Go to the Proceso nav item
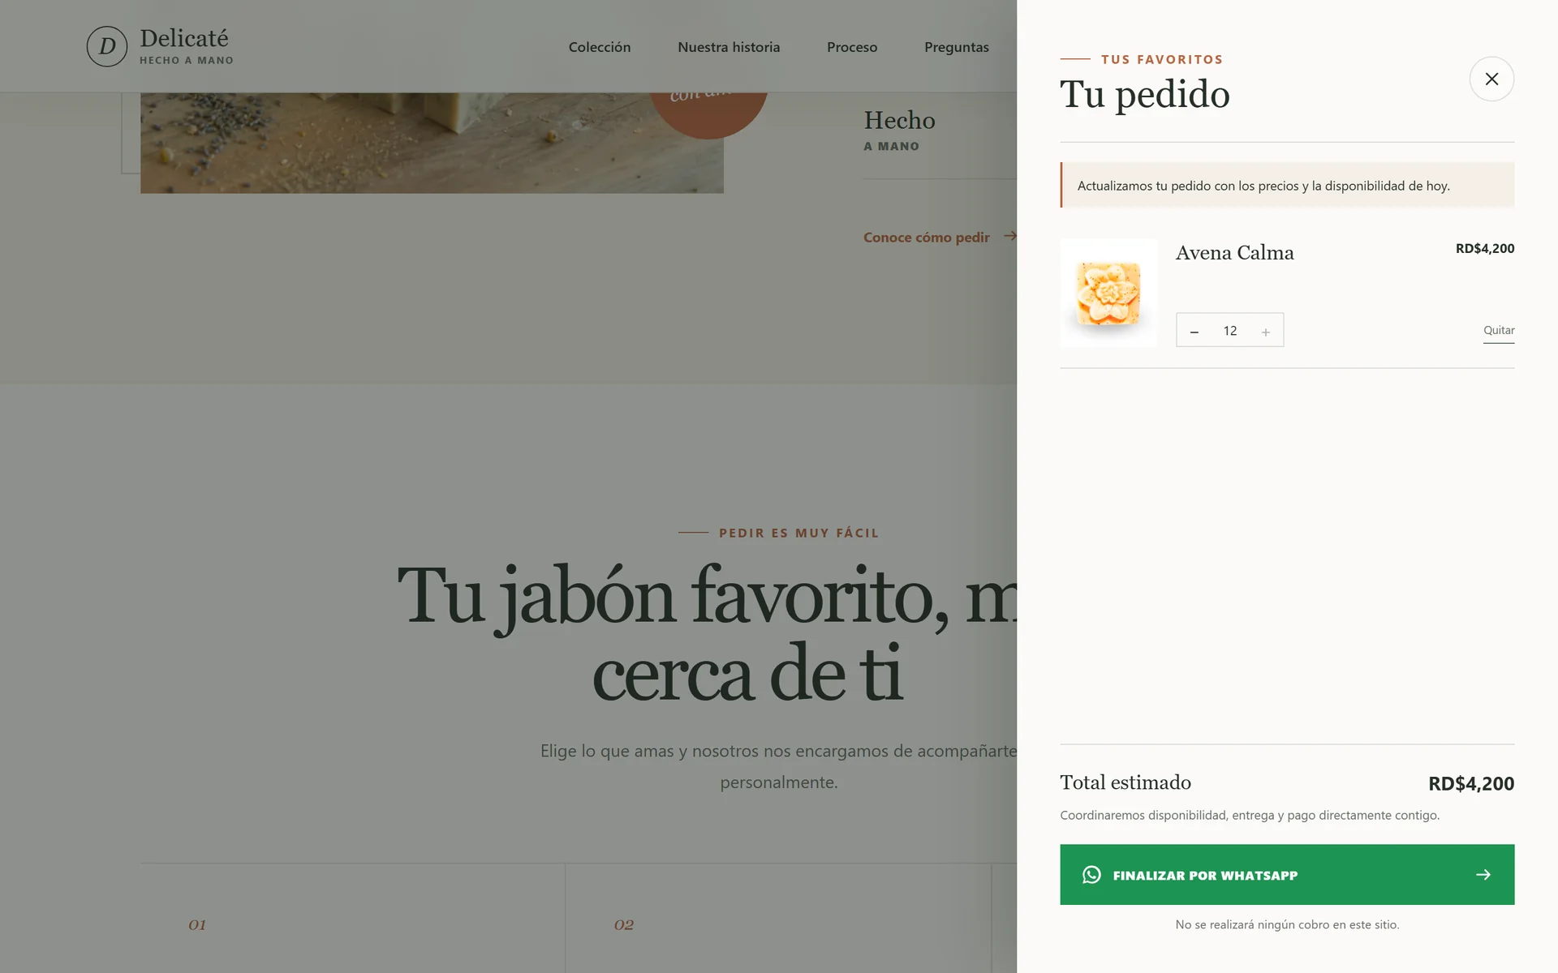The height and width of the screenshot is (973, 1558). tap(852, 47)
